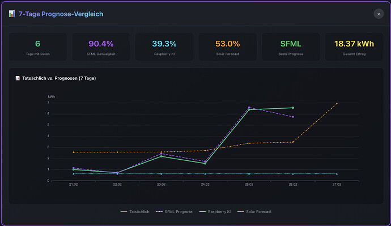The width and height of the screenshot is (391, 226).
Task: Click the Tatsächlich data point on 26.02
Action: coord(293,108)
